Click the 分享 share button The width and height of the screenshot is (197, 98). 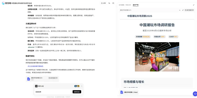[103, 3]
